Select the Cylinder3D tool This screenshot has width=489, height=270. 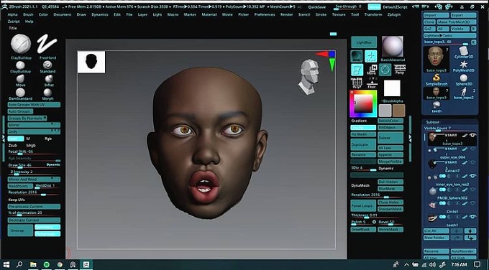pyautogui.click(x=463, y=52)
